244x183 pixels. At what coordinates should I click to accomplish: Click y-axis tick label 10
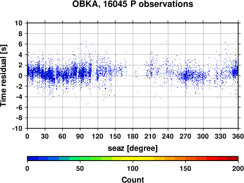pos(19,23)
